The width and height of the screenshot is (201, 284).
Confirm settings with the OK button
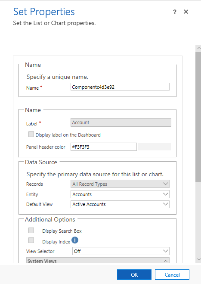134,275
